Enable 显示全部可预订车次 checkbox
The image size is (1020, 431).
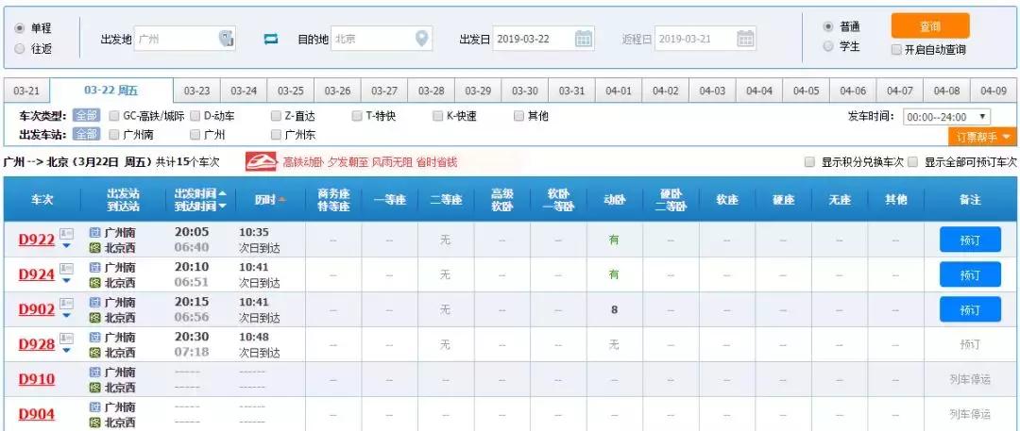pyautogui.click(x=913, y=162)
